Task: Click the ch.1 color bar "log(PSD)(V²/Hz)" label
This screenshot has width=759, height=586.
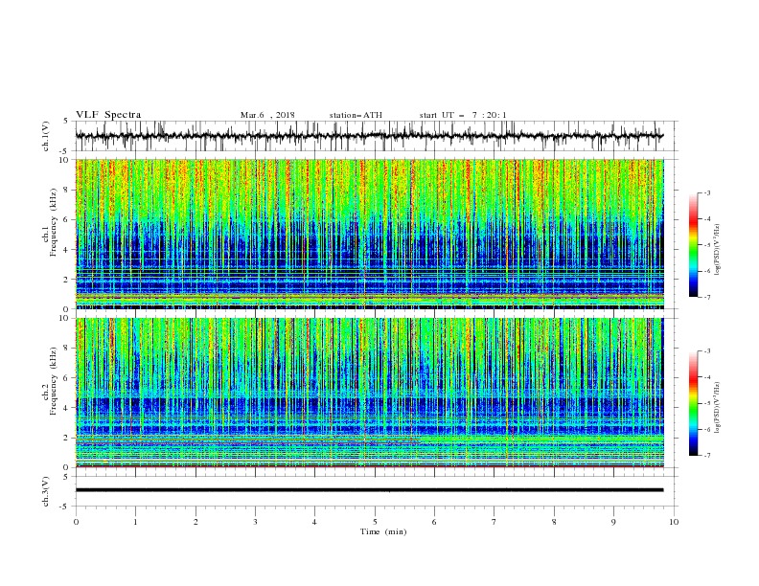Action: (718, 250)
